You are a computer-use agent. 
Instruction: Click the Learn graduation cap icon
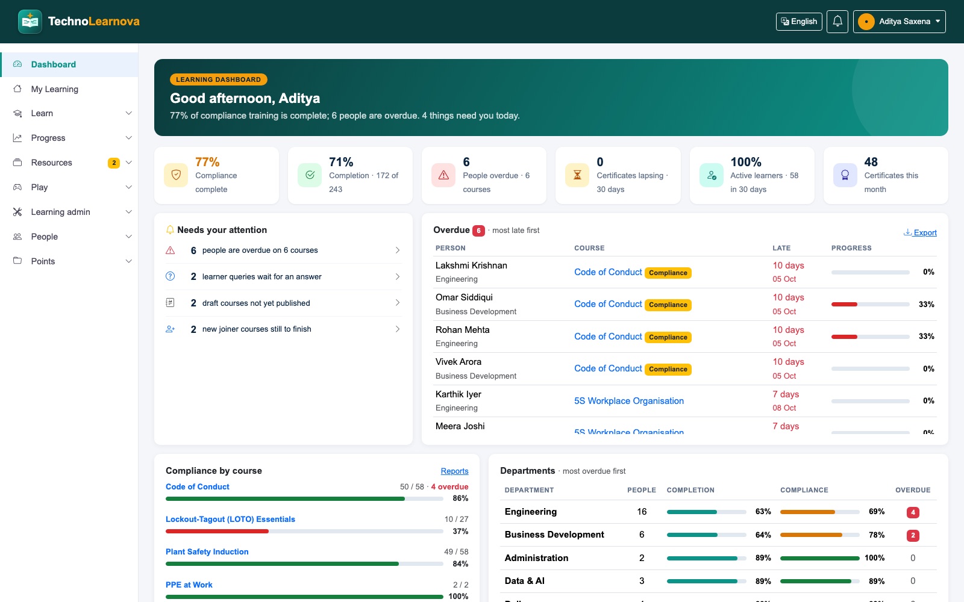(17, 113)
